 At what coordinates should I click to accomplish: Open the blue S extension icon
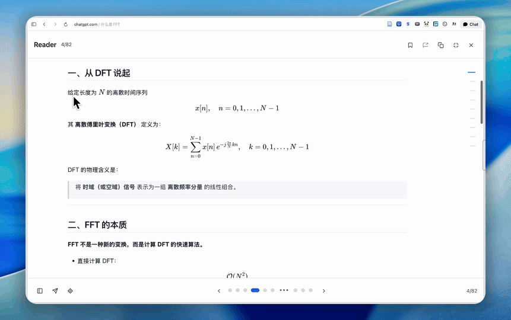(408, 24)
